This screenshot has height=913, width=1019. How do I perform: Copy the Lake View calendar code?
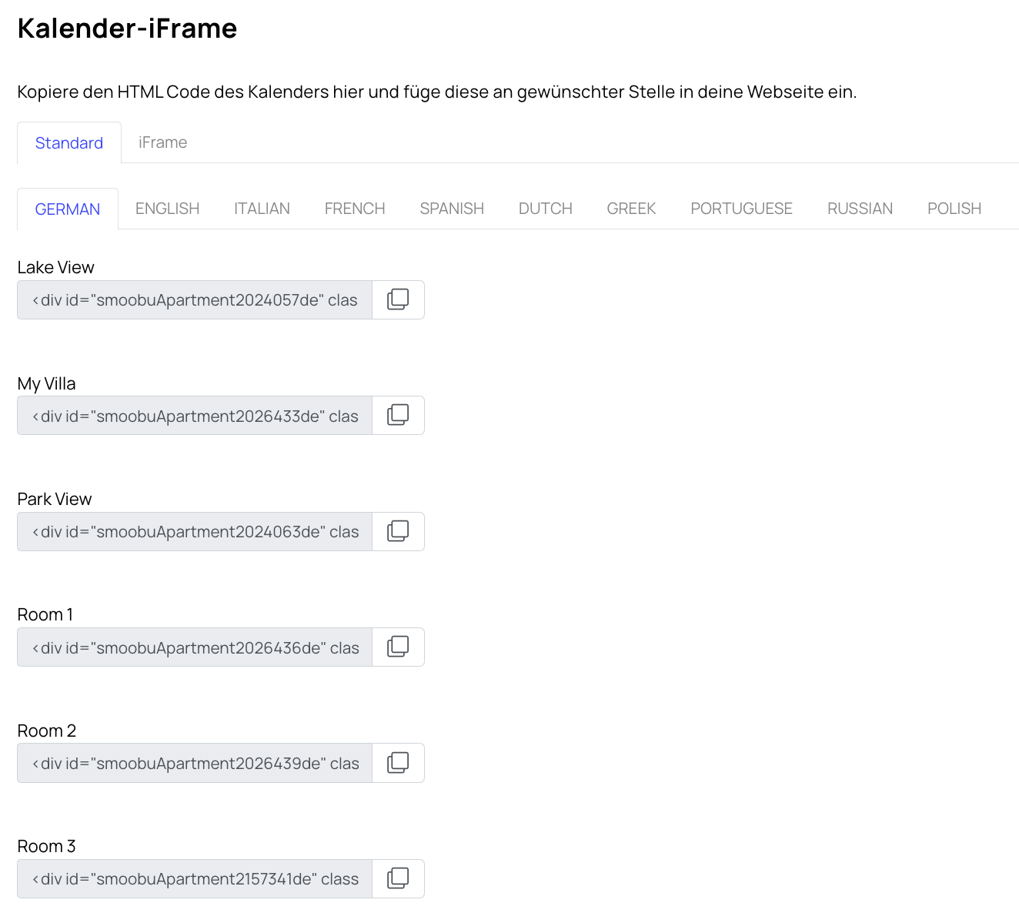pyautogui.click(x=398, y=299)
